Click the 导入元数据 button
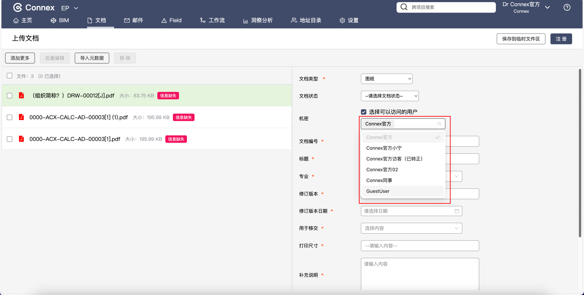Image resolution: width=584 pixels, height=295 pixels. (x=92, y=58)
